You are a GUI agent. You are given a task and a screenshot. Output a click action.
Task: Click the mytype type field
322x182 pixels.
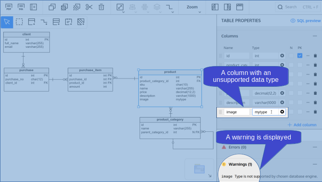[265, 112]
